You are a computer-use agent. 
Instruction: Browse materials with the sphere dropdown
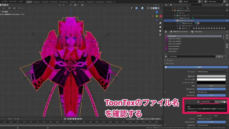coord(166,56)
